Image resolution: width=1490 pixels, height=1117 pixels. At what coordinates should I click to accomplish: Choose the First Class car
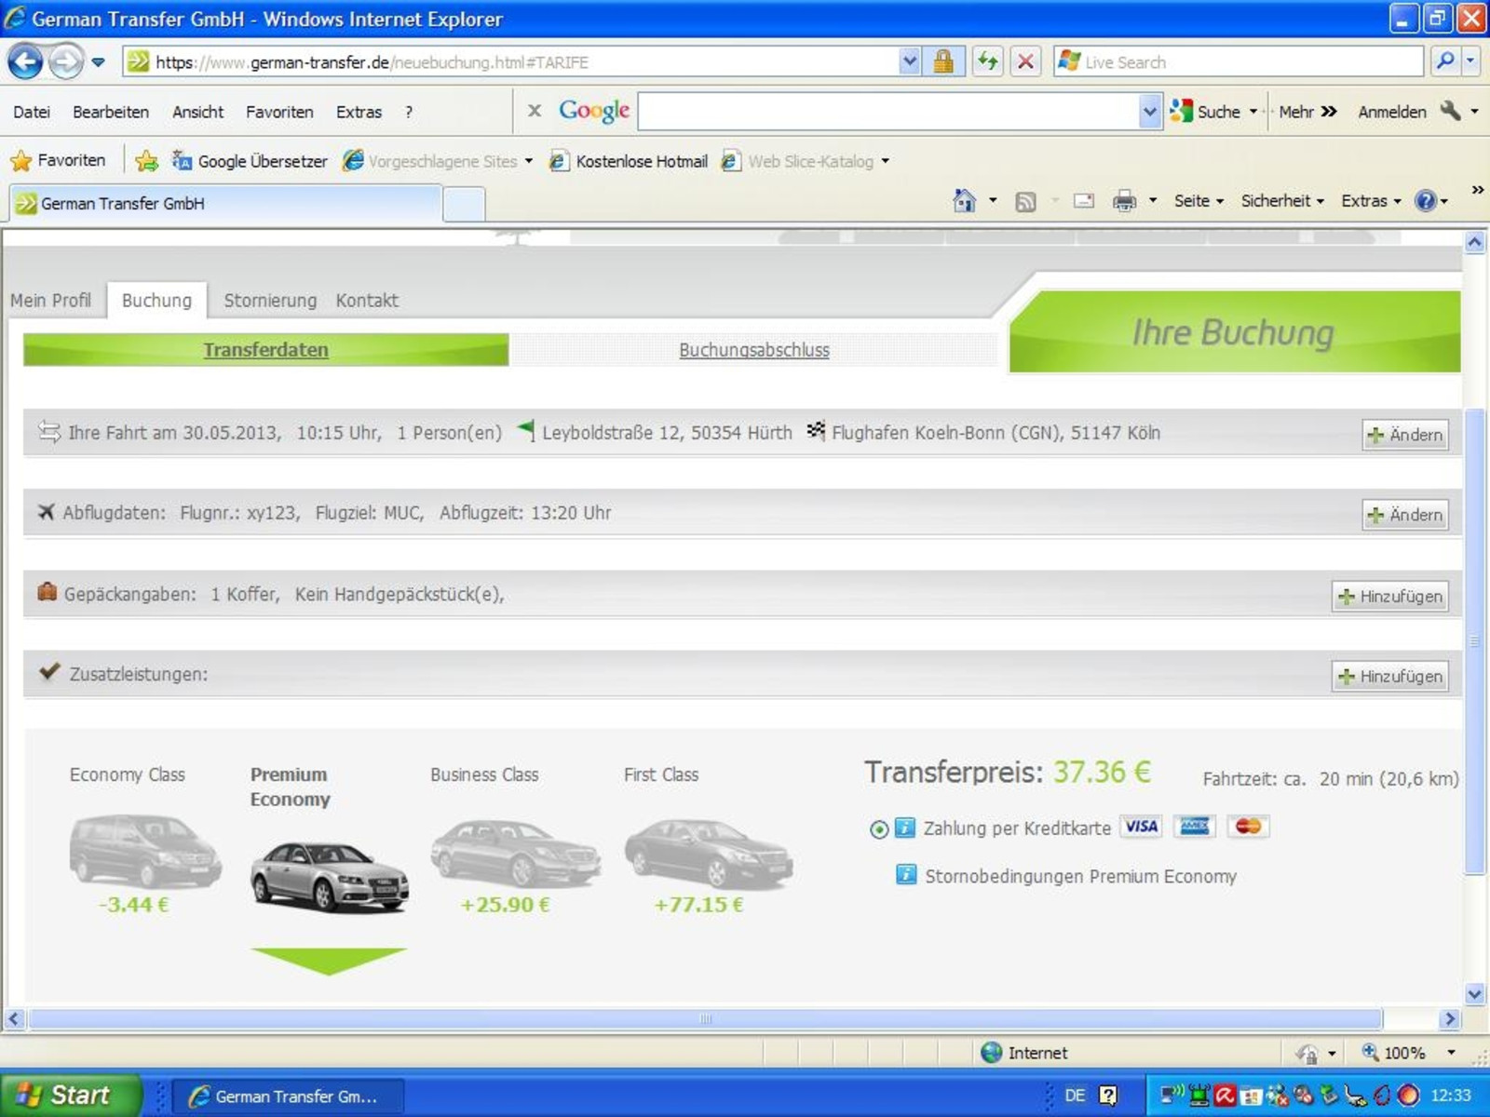[708, 853]
